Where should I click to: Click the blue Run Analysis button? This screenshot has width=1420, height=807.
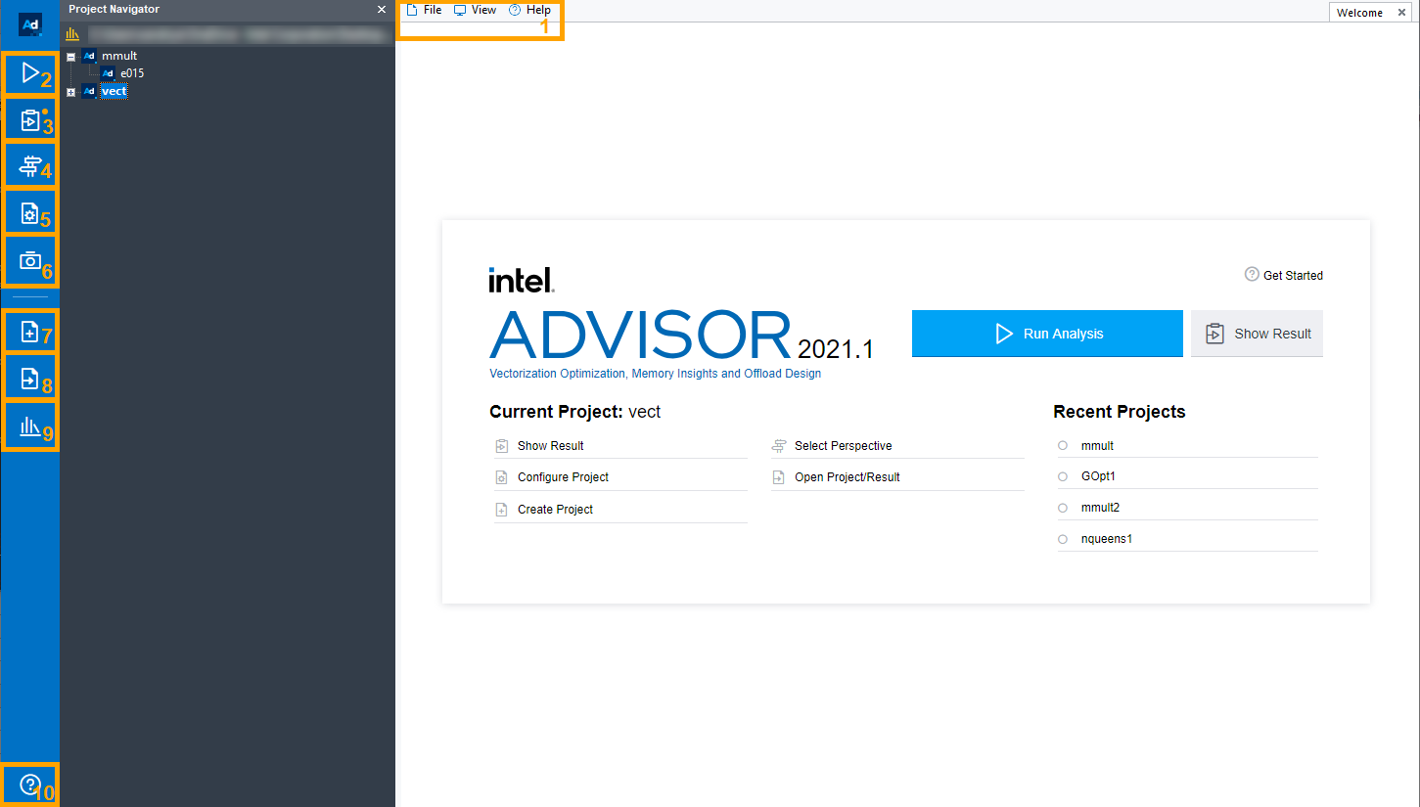pos(1047,334)
